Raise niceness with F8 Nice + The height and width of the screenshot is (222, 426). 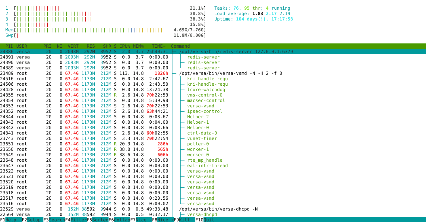click(163, 220)
